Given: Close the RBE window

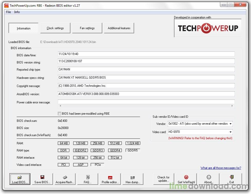Looking at the screenshot, I should point(240,4).
